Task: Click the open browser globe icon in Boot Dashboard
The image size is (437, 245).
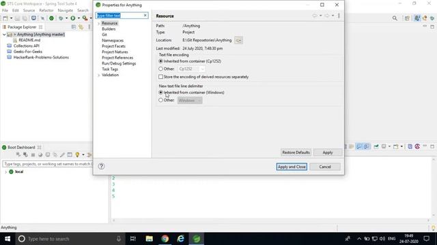Action: (40, 154)
